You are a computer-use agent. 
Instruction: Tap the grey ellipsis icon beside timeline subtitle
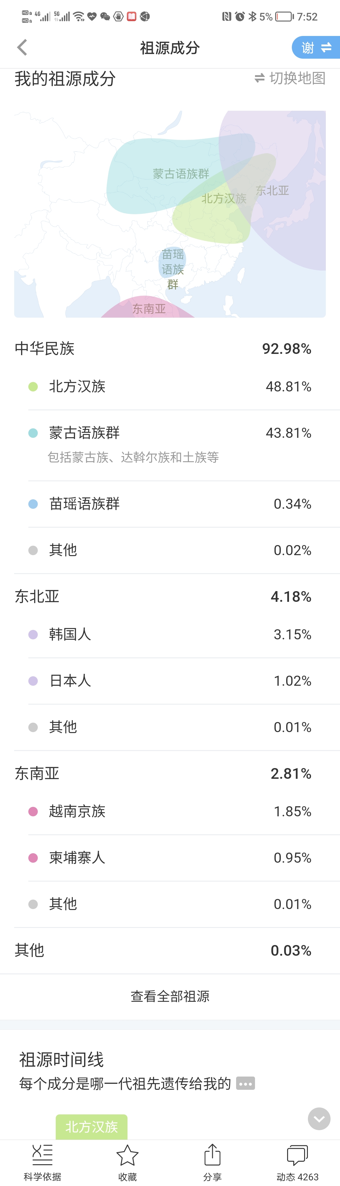[x=245, y=1083]
